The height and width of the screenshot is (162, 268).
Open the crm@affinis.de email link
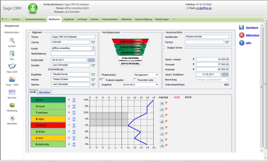pyautogui.click(x=204, y=8)
